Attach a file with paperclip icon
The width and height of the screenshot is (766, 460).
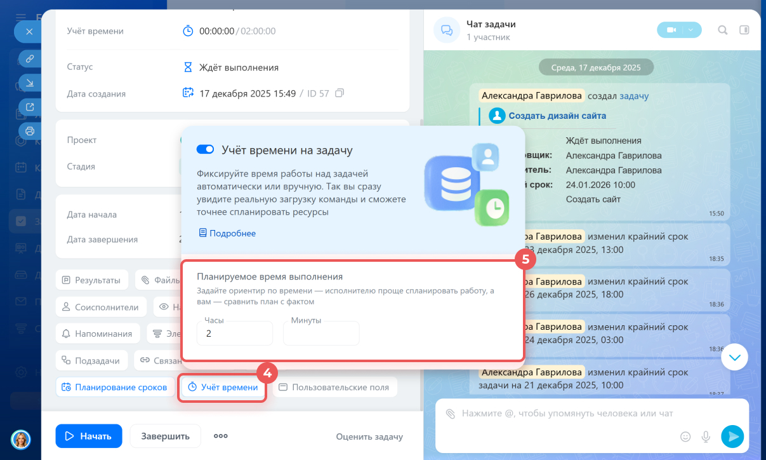[x=450, y=414]
